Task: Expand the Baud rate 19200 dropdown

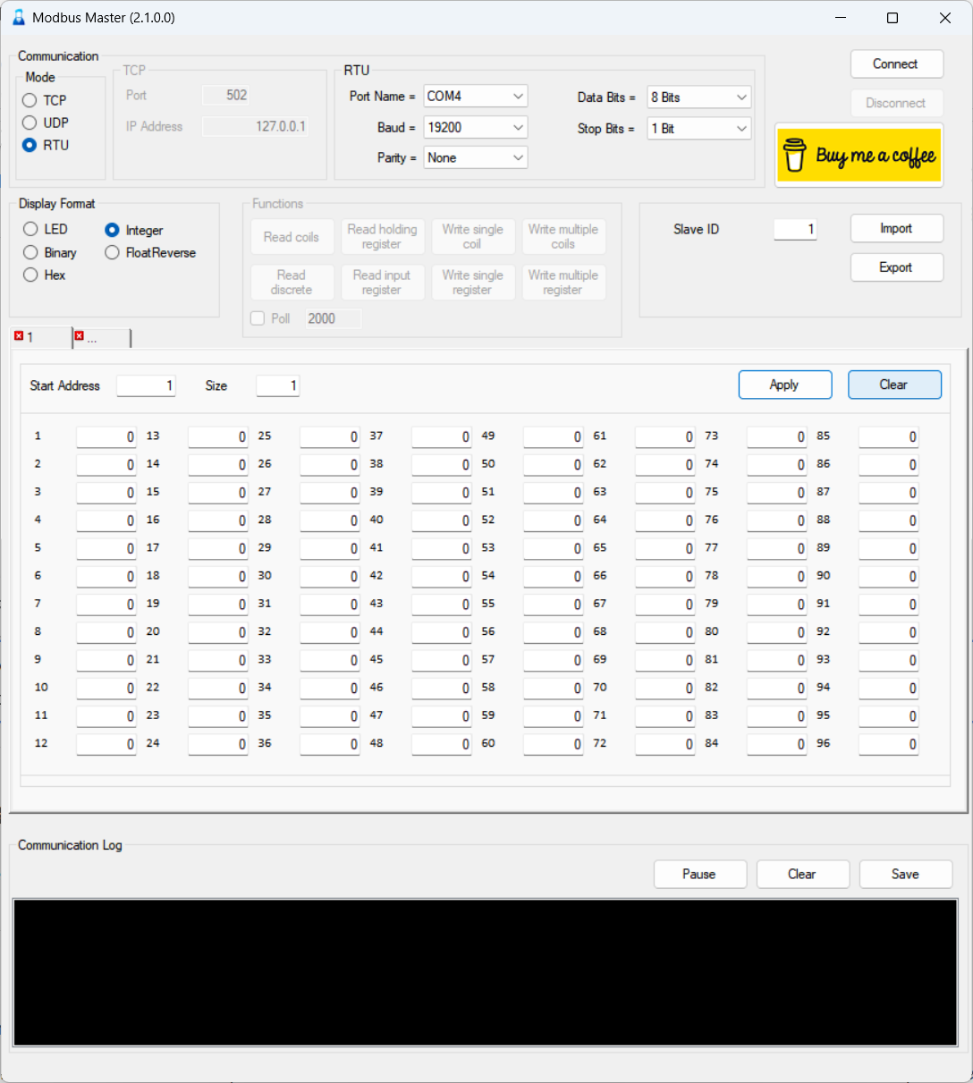Action: [475, 127]
